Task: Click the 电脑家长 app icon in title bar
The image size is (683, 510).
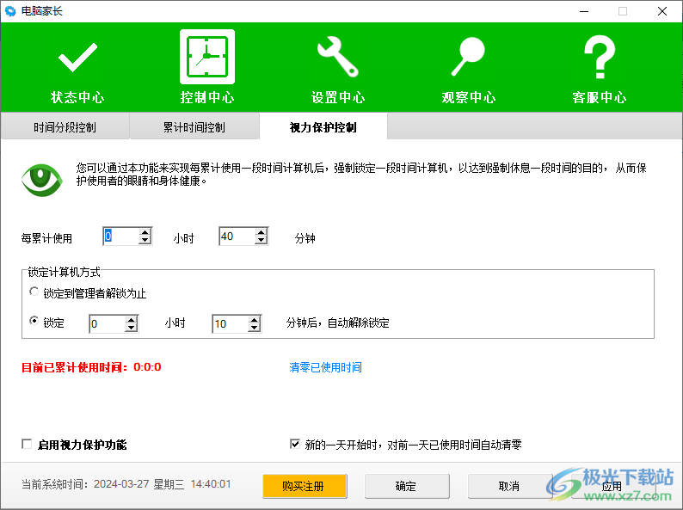Action: coord(10,11)
